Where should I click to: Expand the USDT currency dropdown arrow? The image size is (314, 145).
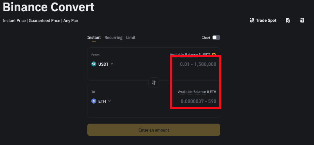click(x=112, y=64)
